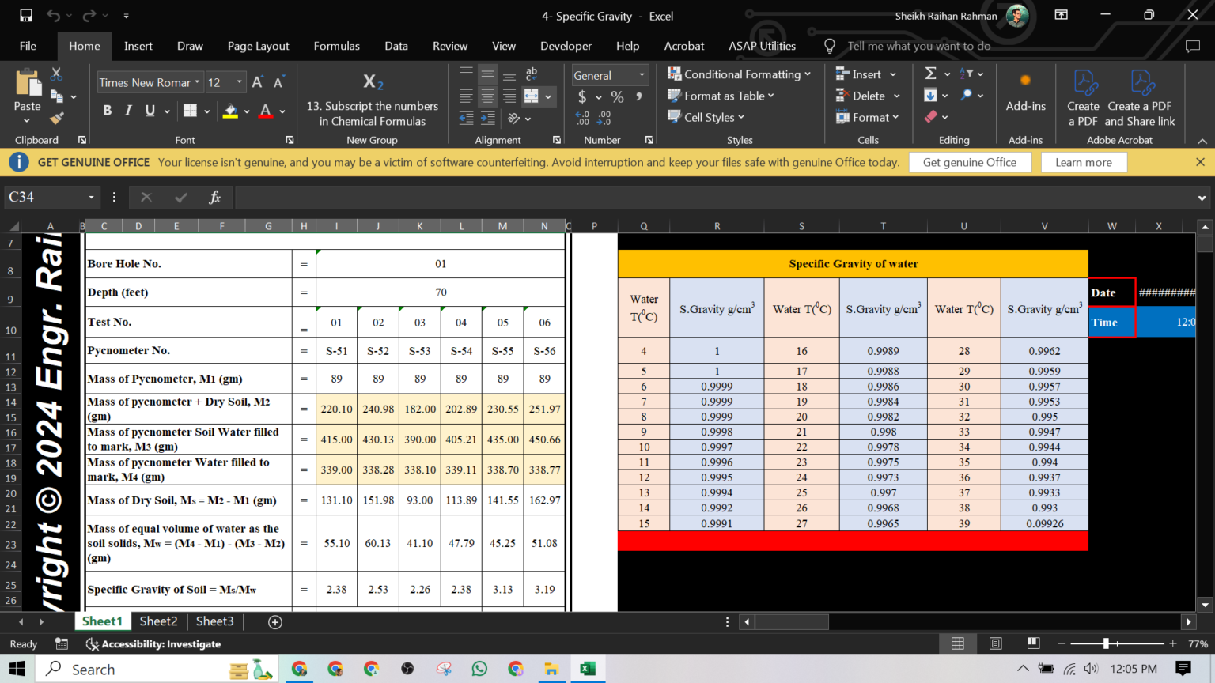Open the Formulas ribbon tab
Screen dimensions: 1215x683
click(336, 47)
